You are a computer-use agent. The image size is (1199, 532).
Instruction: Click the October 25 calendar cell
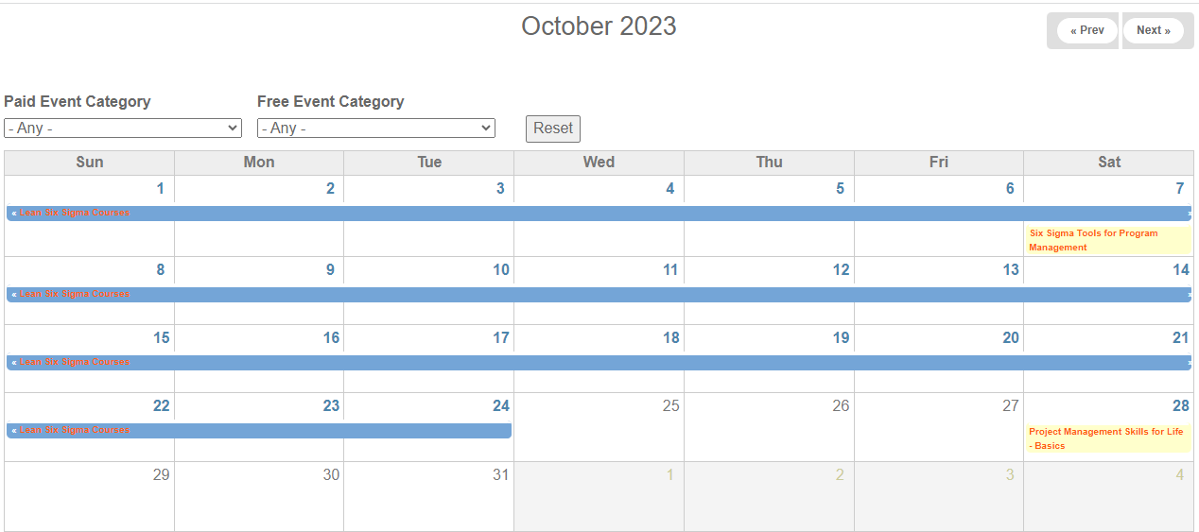point(599,427)
